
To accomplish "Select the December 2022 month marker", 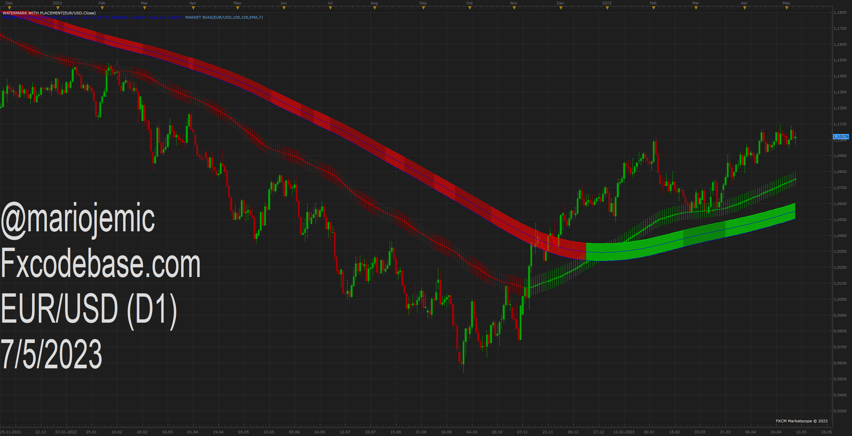I will click(561, 8).
